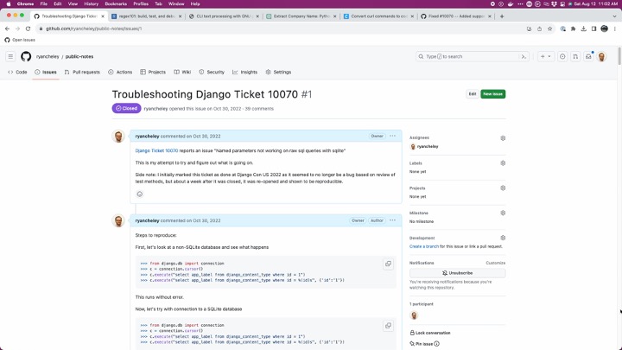Open Labels settings gear
622x350 pixels.
point(503,162)
